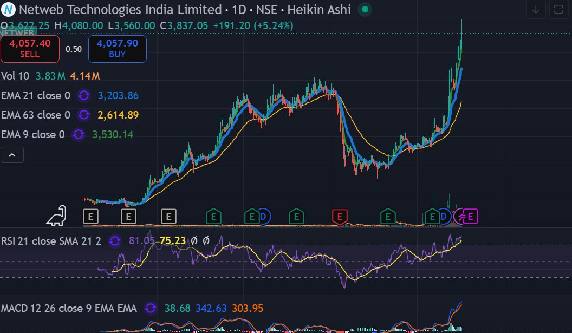This screenshot has width=572, height=333.
Task: Open the purple square E upcoming earnings marker
Action: pyautogui.click(x=470, y=217)
